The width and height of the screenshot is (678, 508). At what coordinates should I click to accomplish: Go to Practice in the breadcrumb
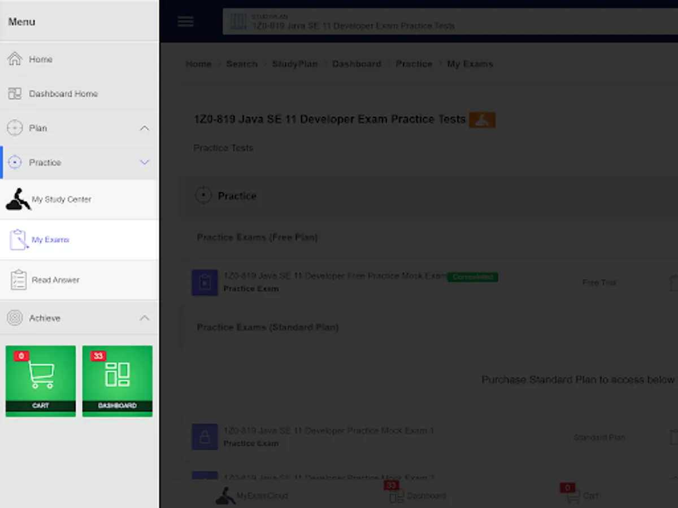(x=414, y=64)
